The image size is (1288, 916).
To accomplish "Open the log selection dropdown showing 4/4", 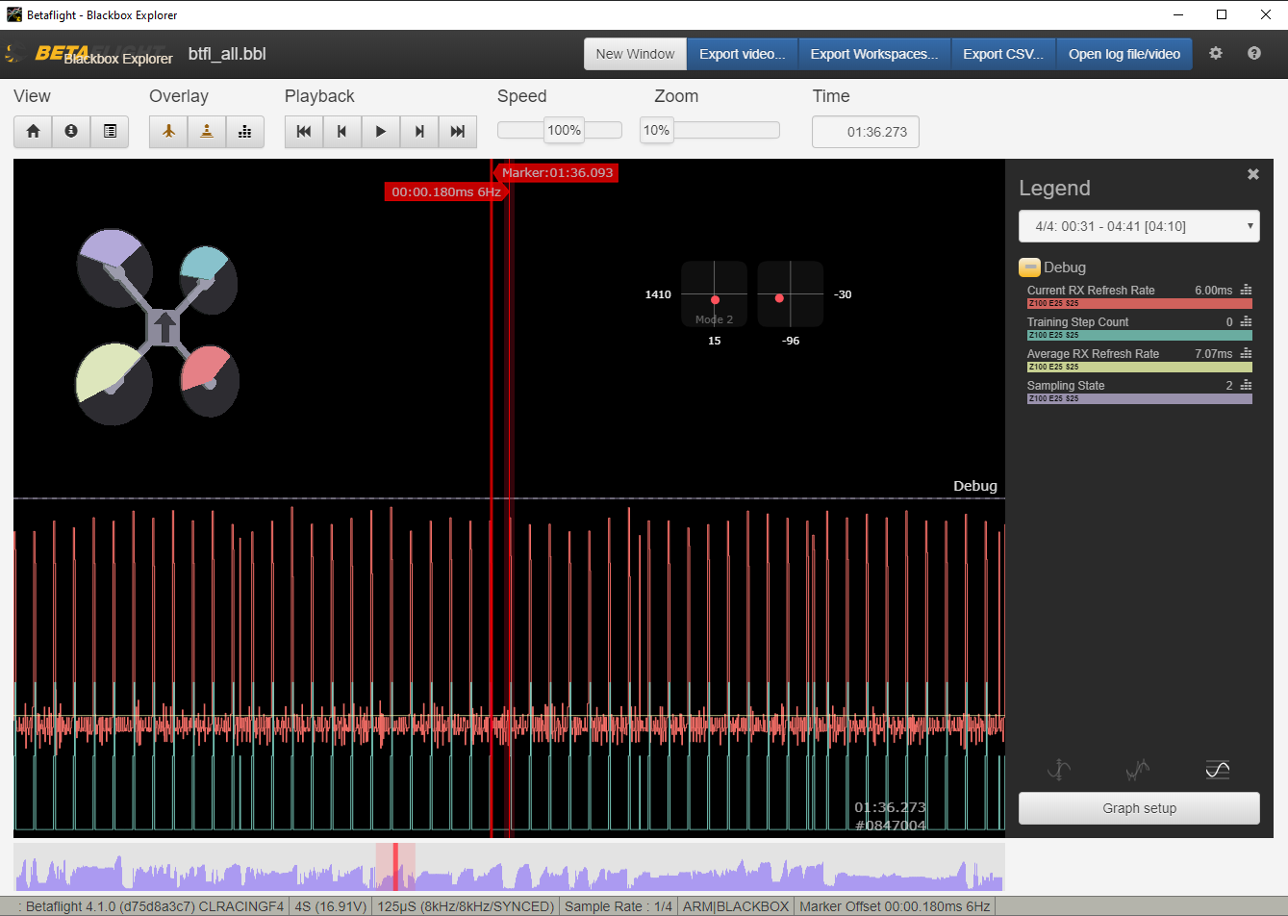I will 1139,226.
